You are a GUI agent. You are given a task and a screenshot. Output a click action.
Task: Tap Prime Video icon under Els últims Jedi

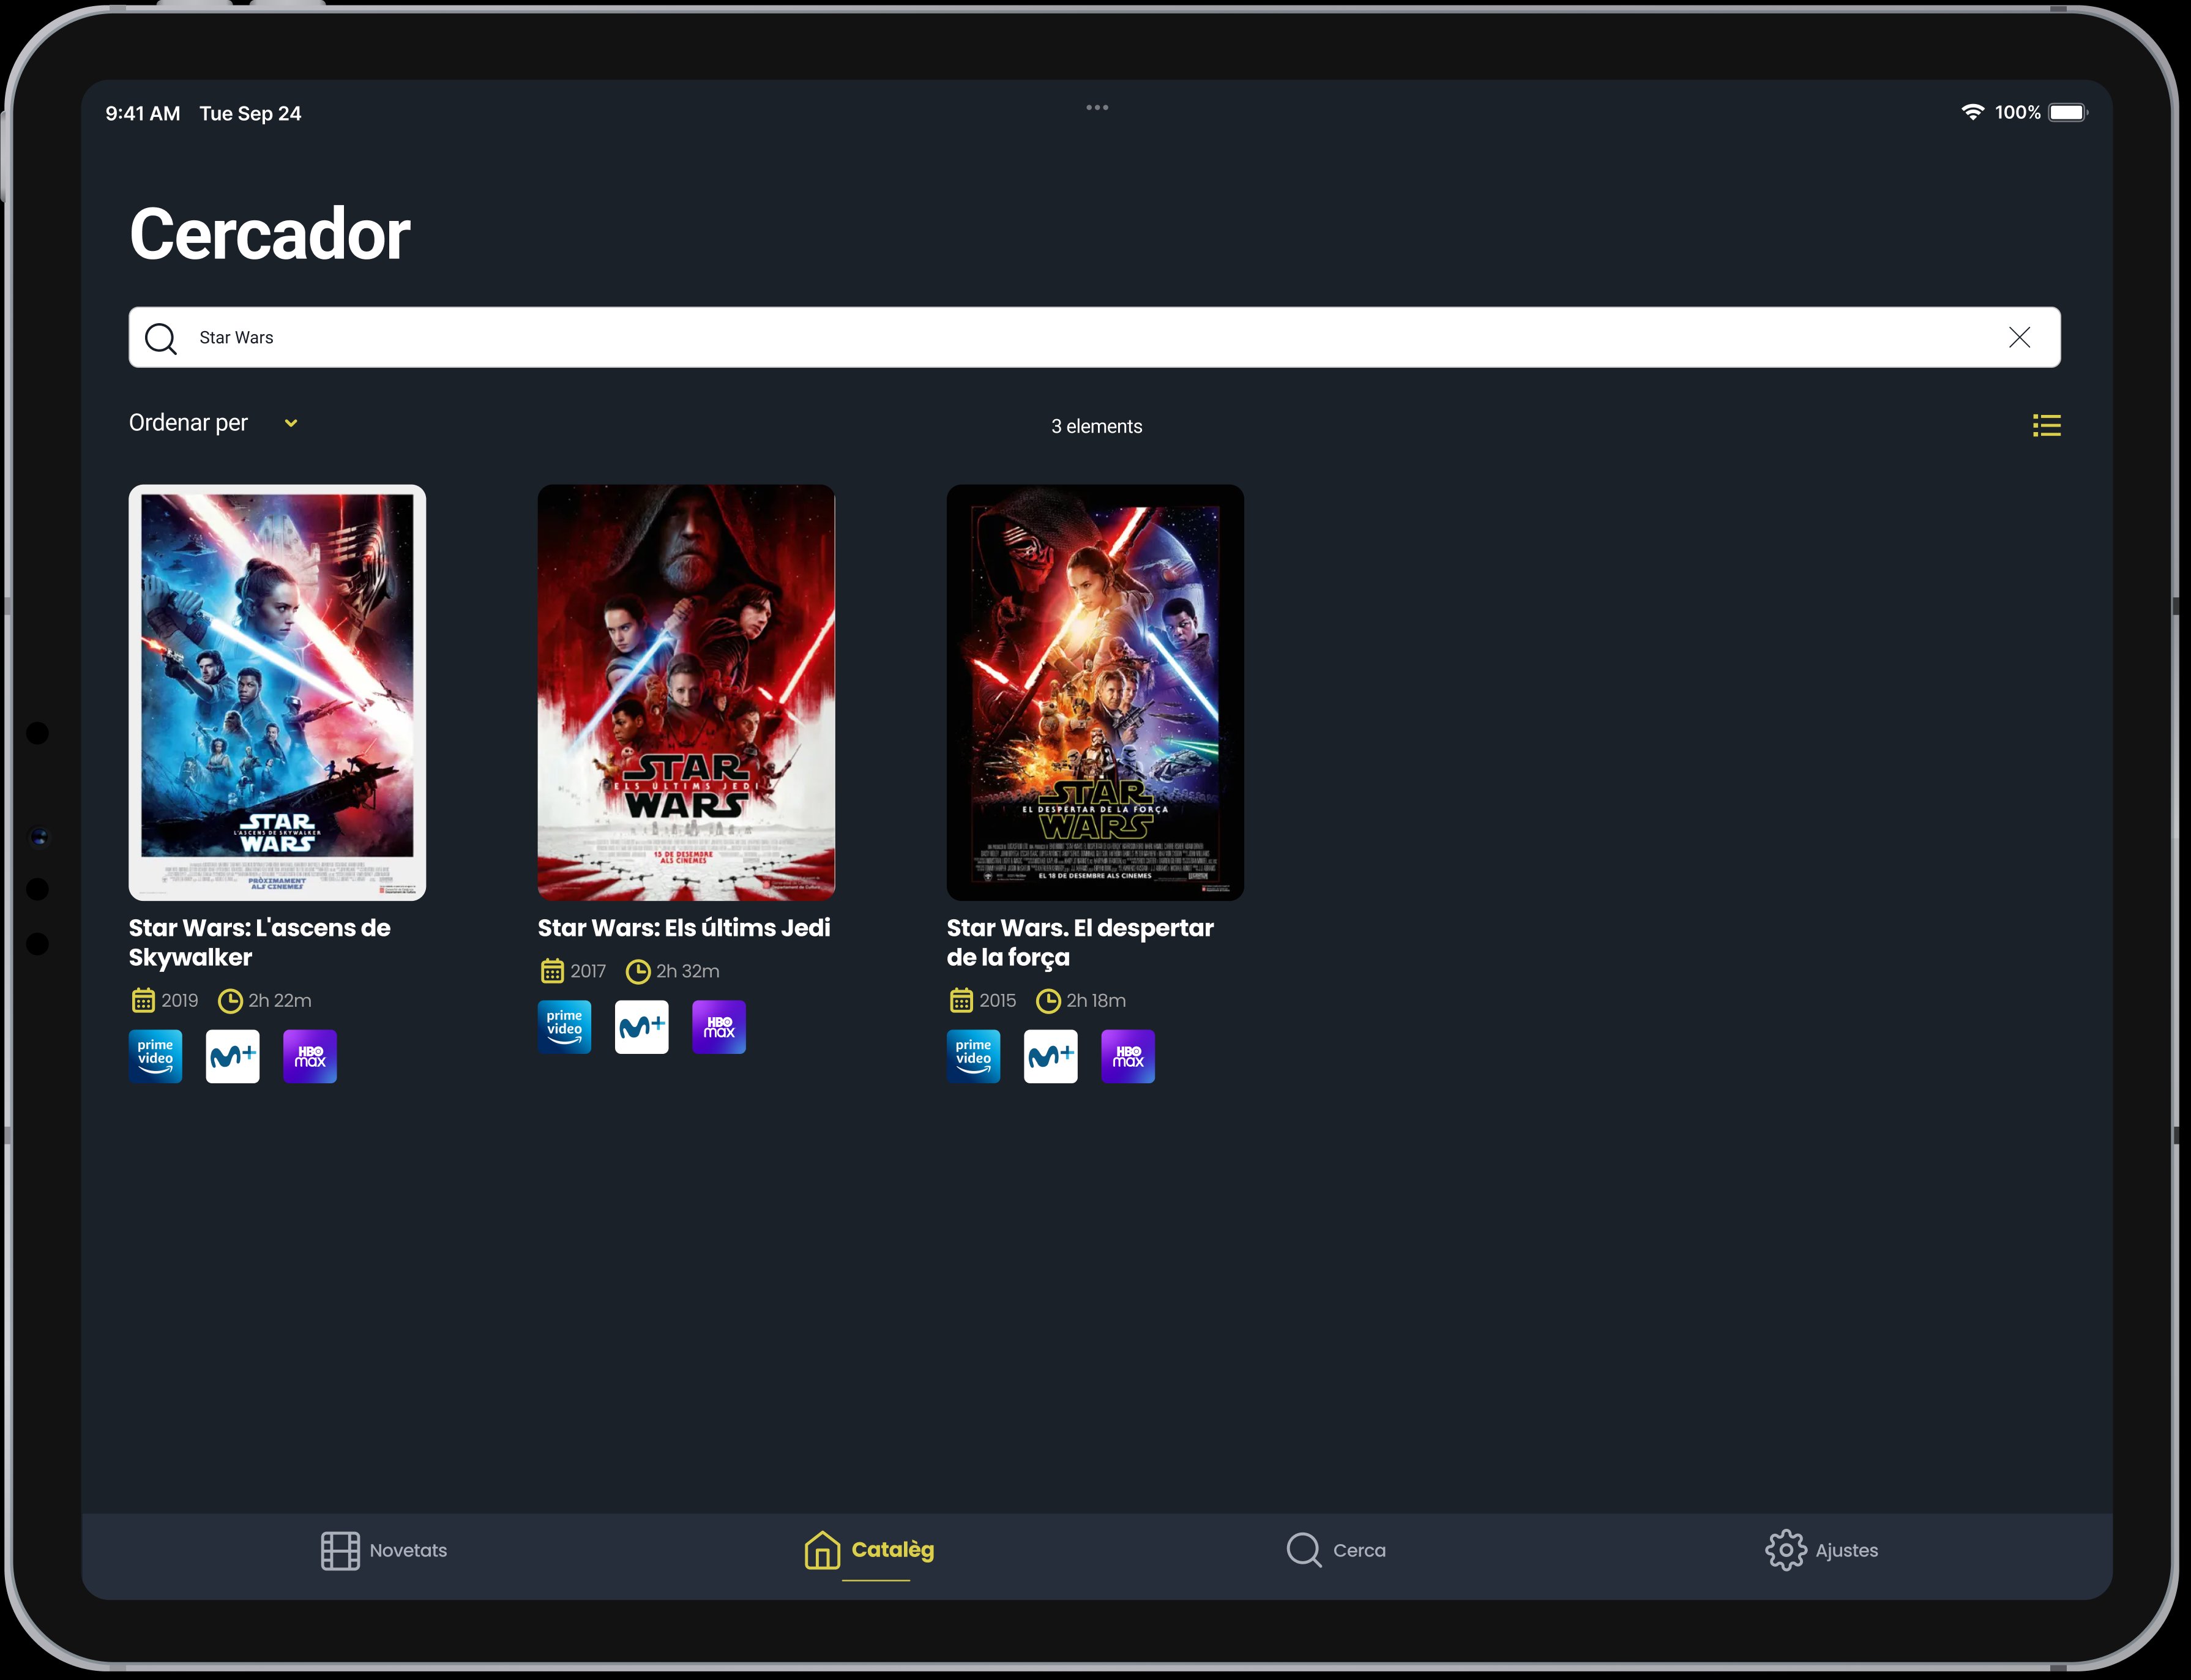click(565, 1027)
